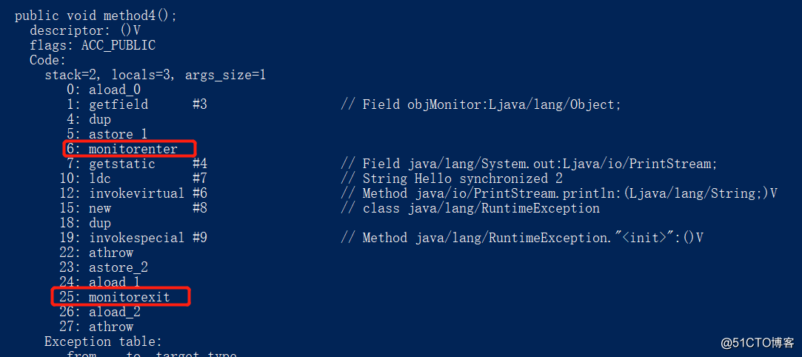The width and height of the screenshot is (802, 357).
Task: Select the 'descriptor: ()V' line
Action: point(85,30)
